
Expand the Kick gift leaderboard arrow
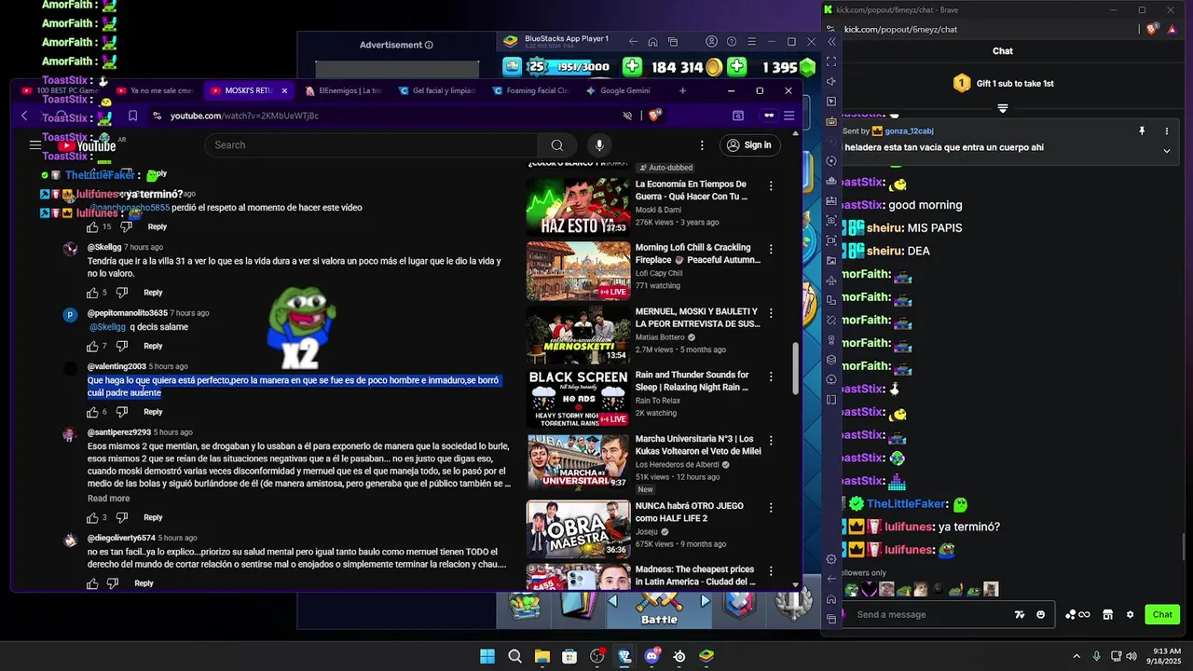(x=1003, y=109)
